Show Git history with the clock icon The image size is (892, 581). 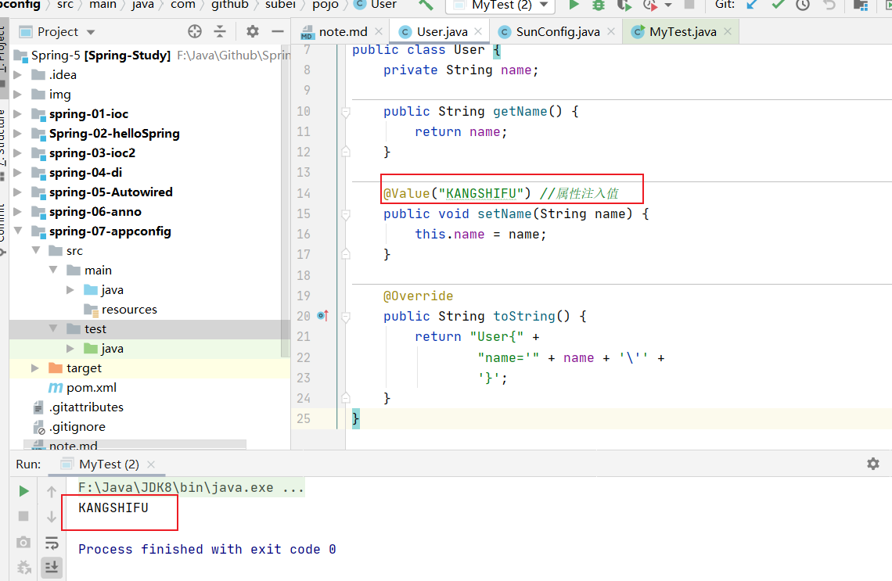803,5
